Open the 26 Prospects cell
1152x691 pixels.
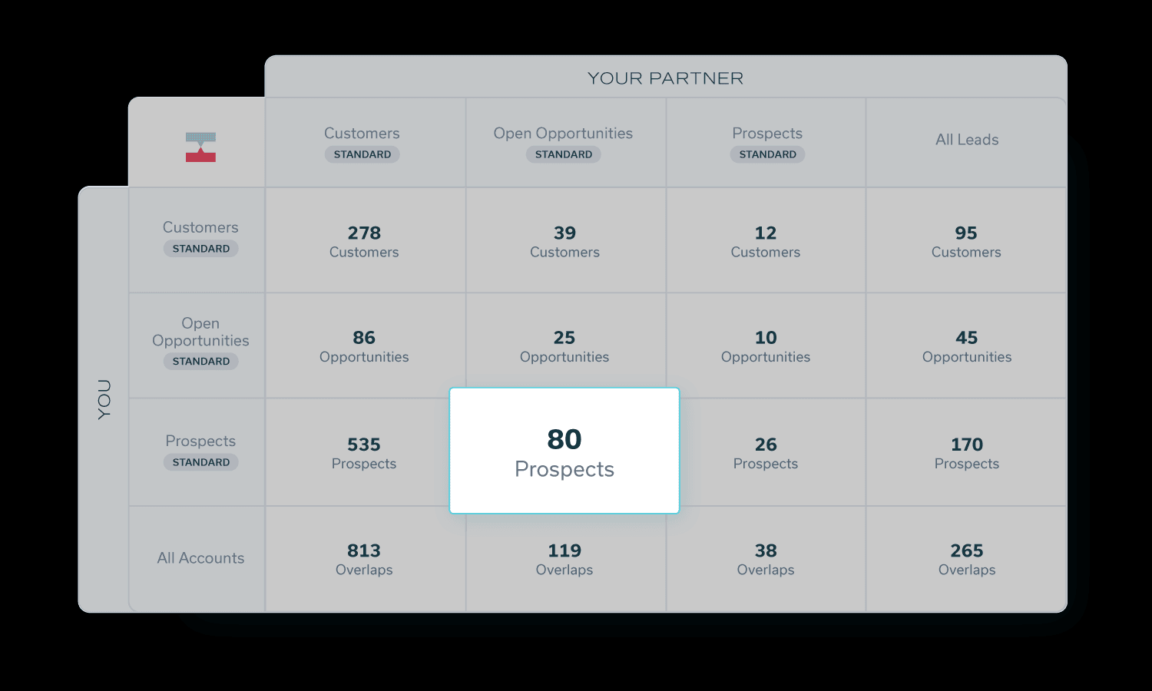pyautogui.click(x=765, y=453)
